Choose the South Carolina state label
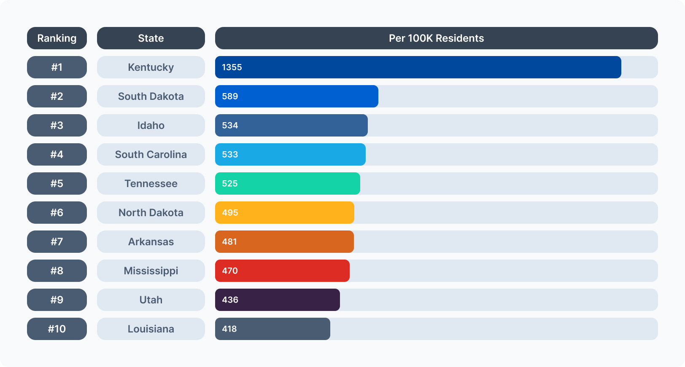The width and height of the screenshot is (685, 367). (151, 155)
